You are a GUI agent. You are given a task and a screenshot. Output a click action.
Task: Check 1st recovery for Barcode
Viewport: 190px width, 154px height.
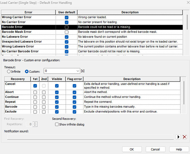click(x=35, y=107)
